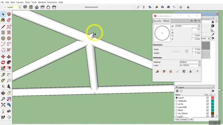This screenshot has height=125, width=223.
Task: Set the 100mm layer as active
Action: point(177,114)
